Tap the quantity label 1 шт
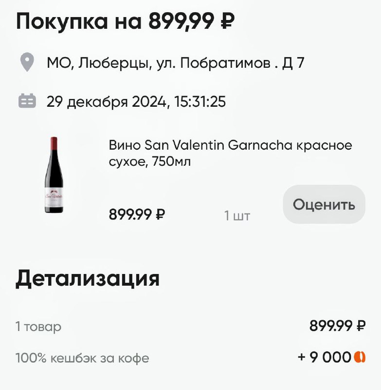The image size is (381, 390). (237, 215)
